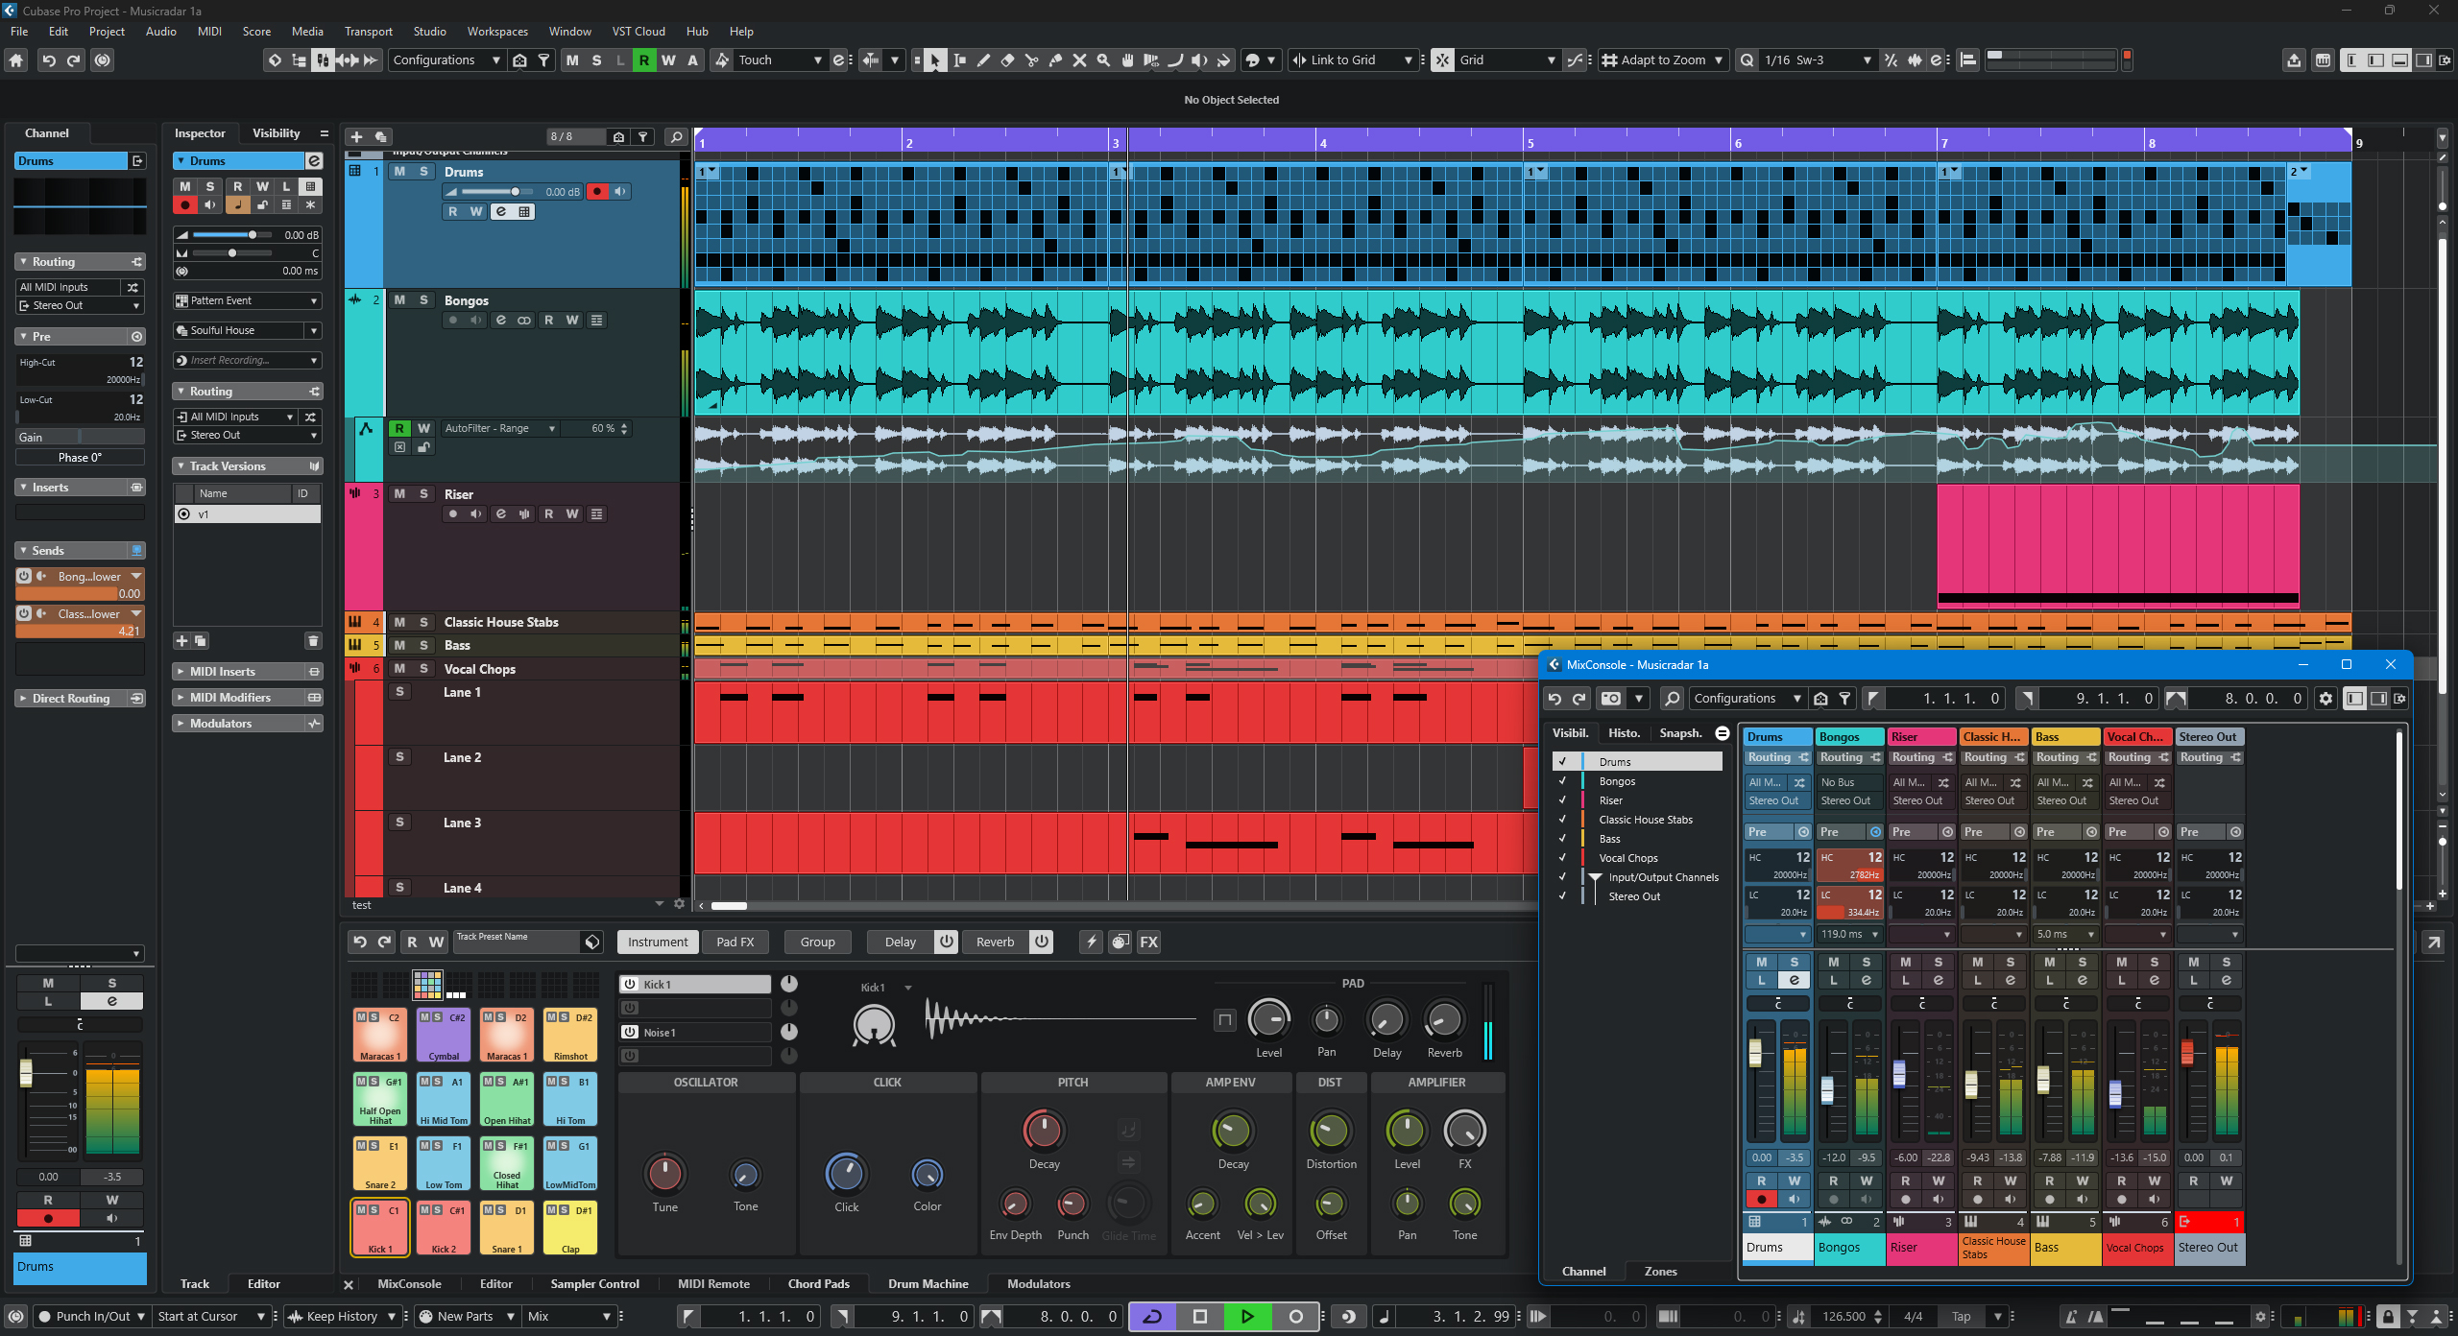The width and height of the screenshot is (2458, 1336).
Task: Expand the MIDI Modifiers inspector section
Action: pos(248,698)
